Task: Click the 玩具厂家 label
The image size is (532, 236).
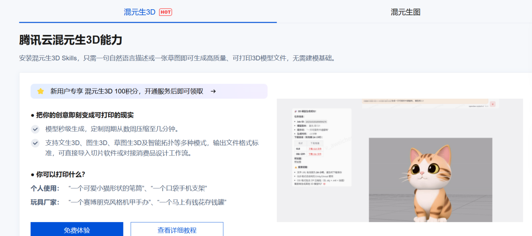Action: click(x=45, y=202)
